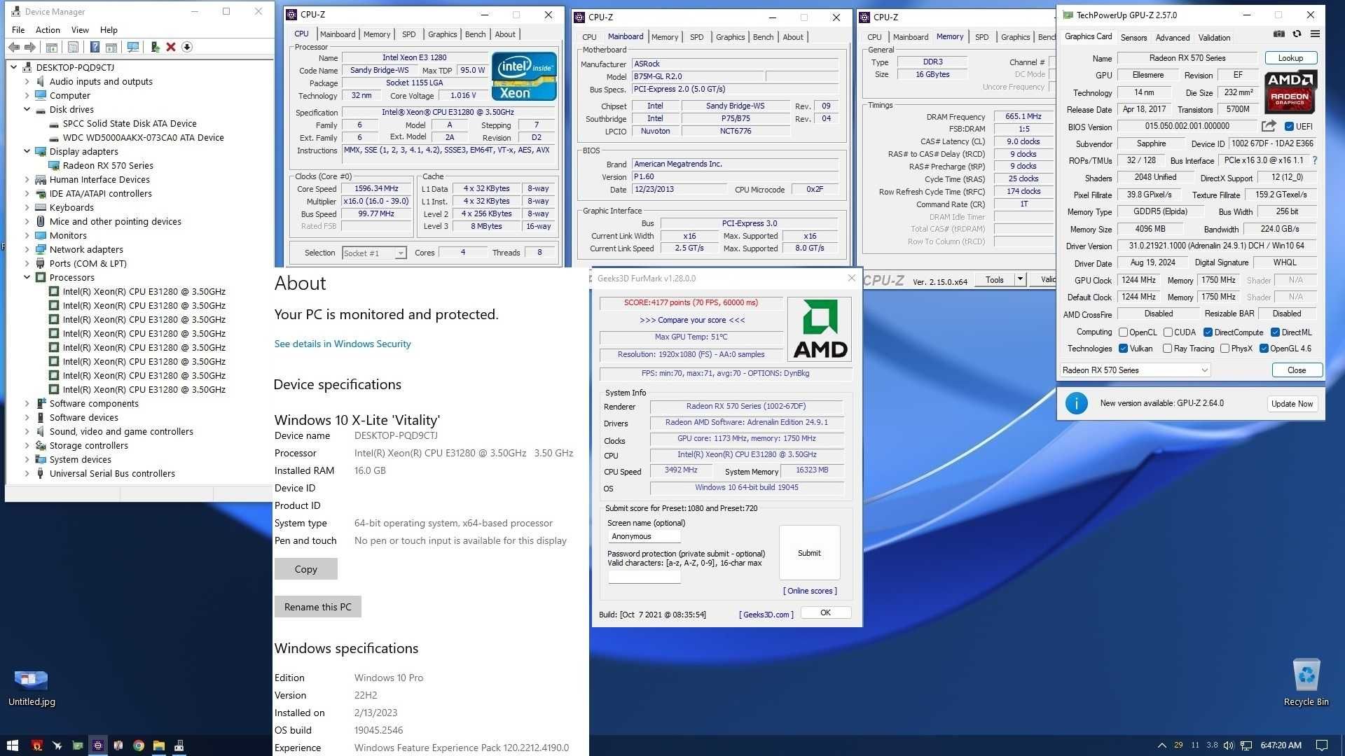Click the red X uninstall device icon

point(171,47)
